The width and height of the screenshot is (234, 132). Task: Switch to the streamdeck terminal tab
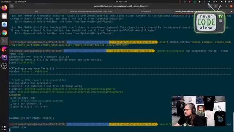(146, 11)
